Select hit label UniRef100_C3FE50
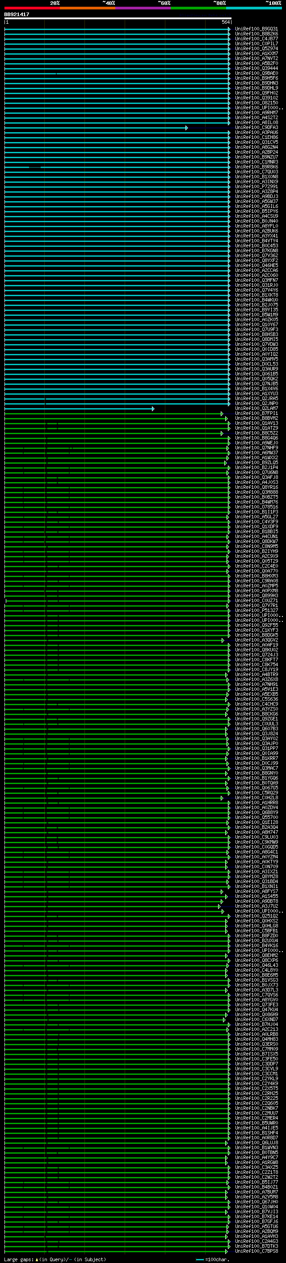286x1263 pixels. pyautogui.click(x=256, y=1059)
